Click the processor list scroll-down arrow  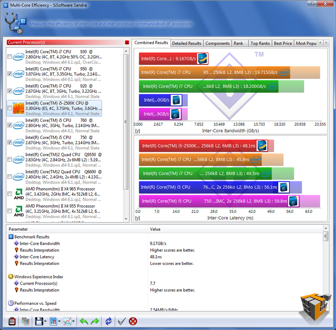click(126, 219)
